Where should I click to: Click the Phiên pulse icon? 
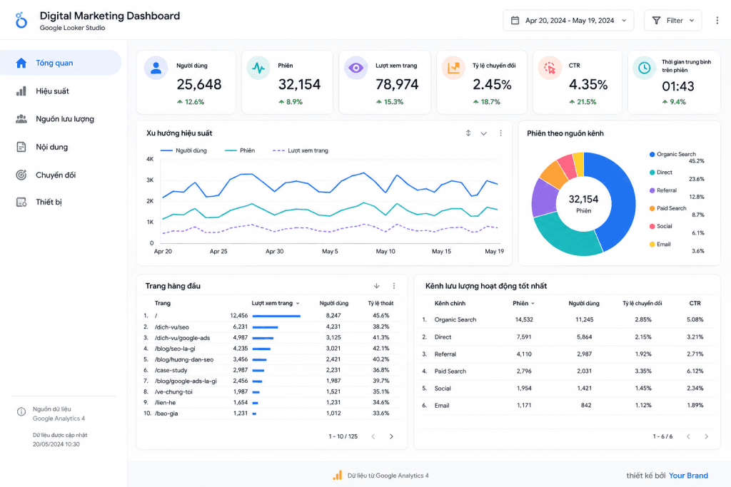click(x=258, y=68)
